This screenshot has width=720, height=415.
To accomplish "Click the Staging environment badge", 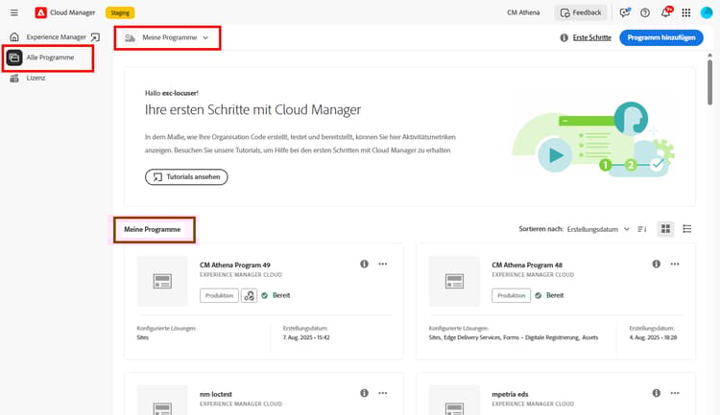I will pyautogui.click(x=120, y=12).
